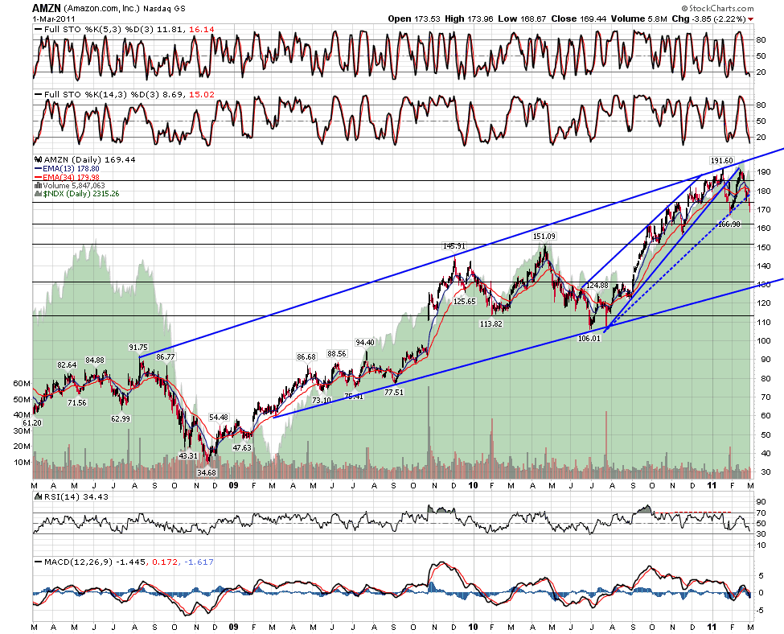This screenshot has width=784, height=634.
Task: Click the 82.64 price annotation
Action: pyautogui.click(x=67, y=365)
